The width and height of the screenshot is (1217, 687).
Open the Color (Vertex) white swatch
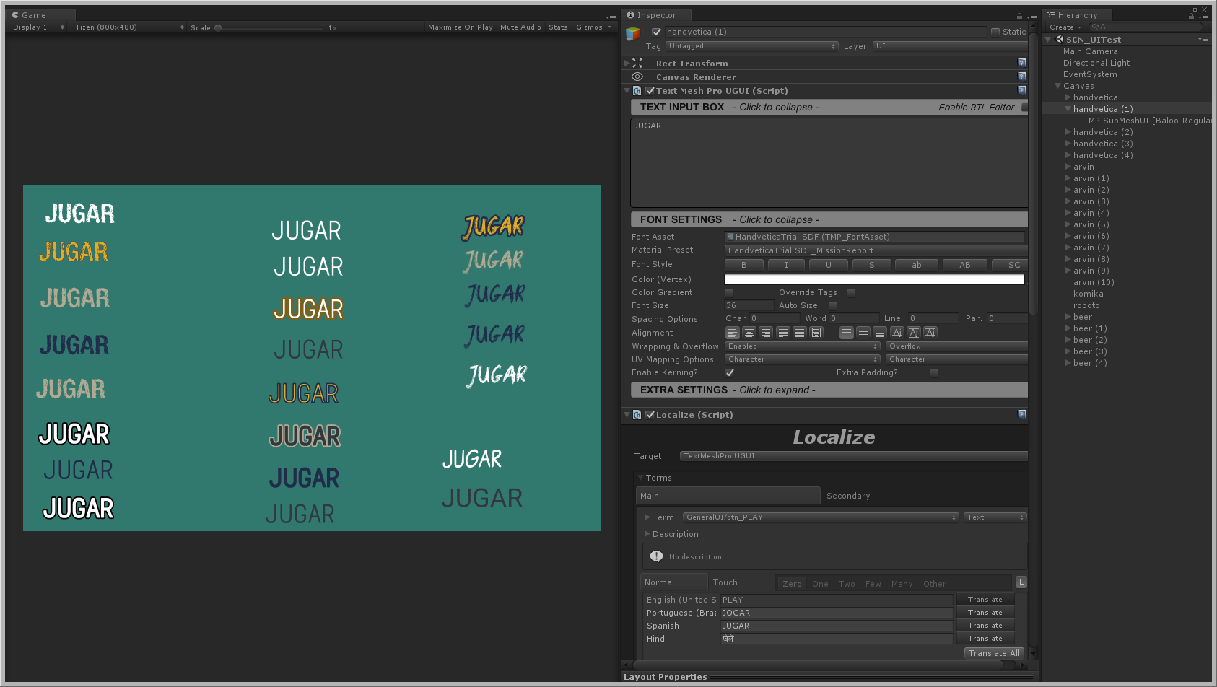pos(873,279)
